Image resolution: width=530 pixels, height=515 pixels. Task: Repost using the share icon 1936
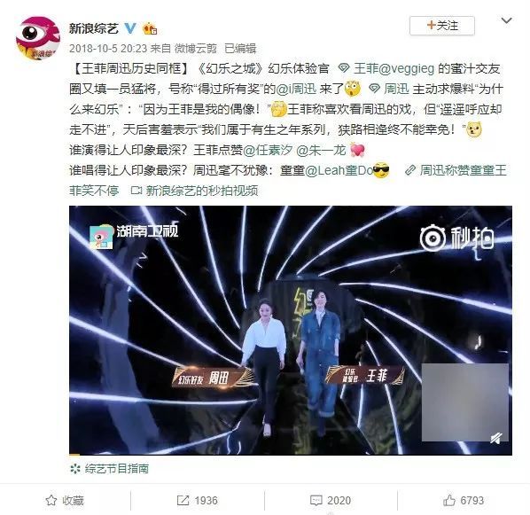198,501
